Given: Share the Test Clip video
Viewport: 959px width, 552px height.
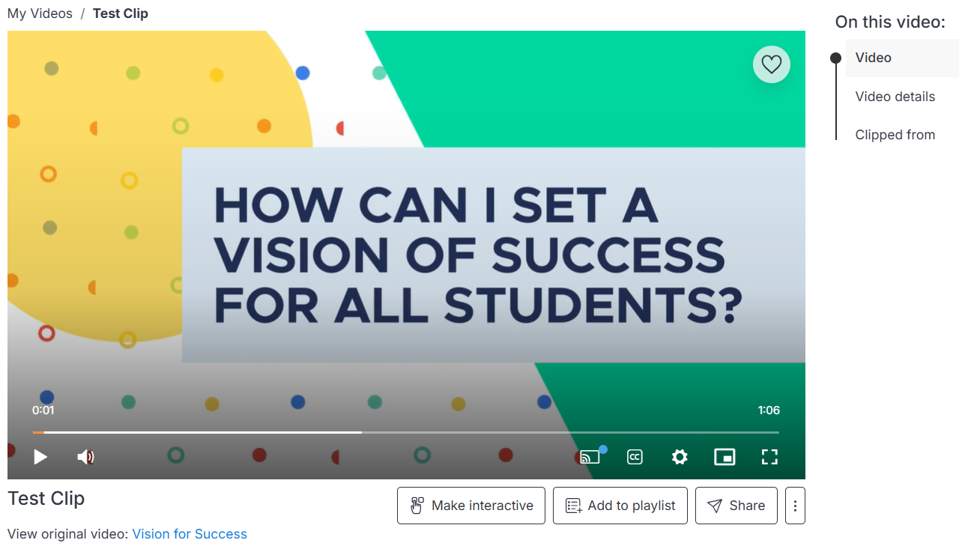Looking at the screenshot, I should point(736,506).
